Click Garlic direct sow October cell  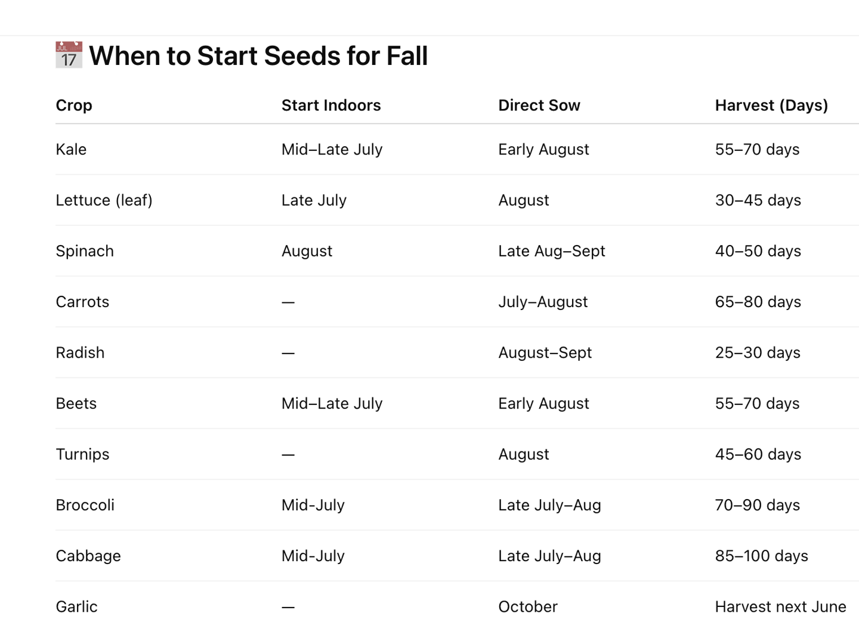528,607
